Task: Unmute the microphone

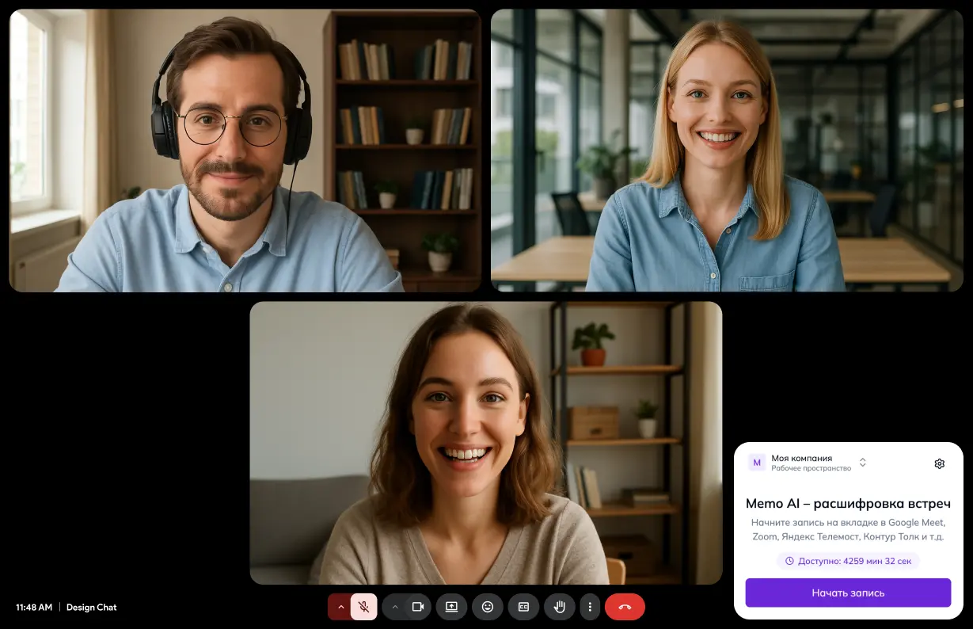Action: [x=364, y=607]
